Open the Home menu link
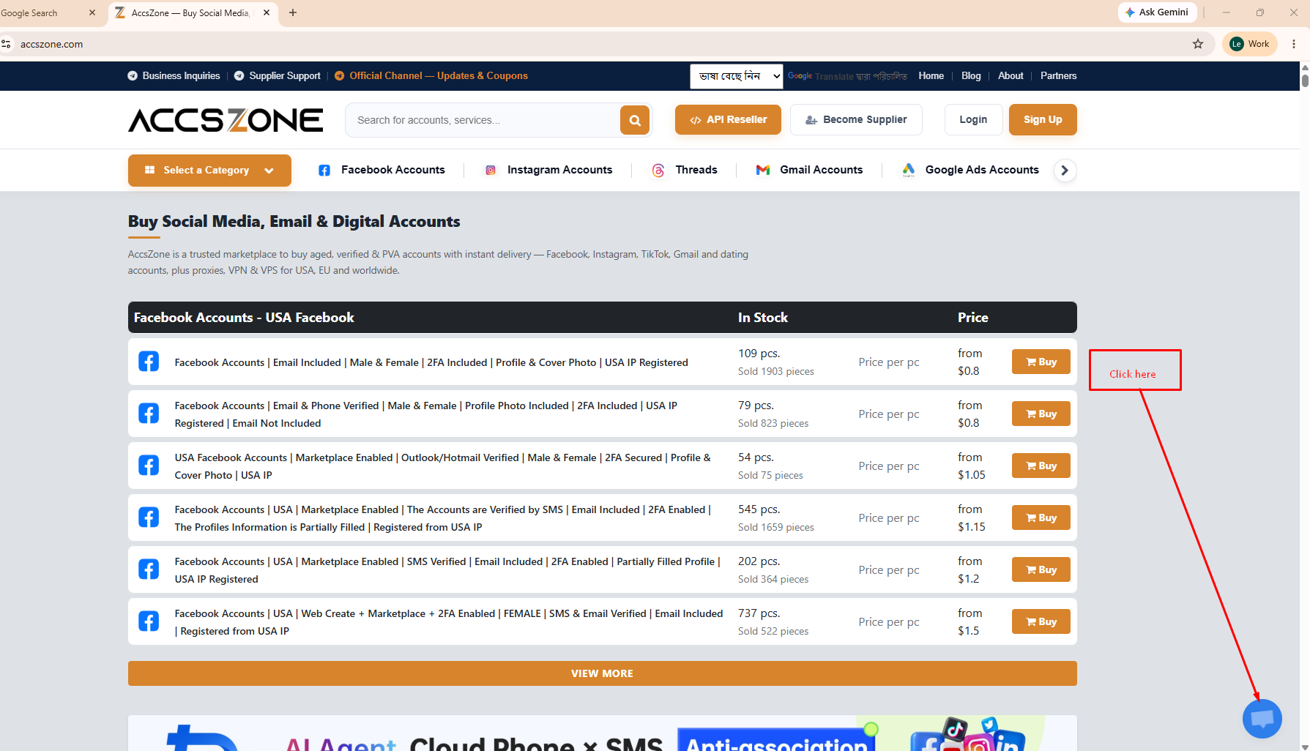Viewport: 1310px width, 751px height. pyautogui.click(x=931, y=76)
